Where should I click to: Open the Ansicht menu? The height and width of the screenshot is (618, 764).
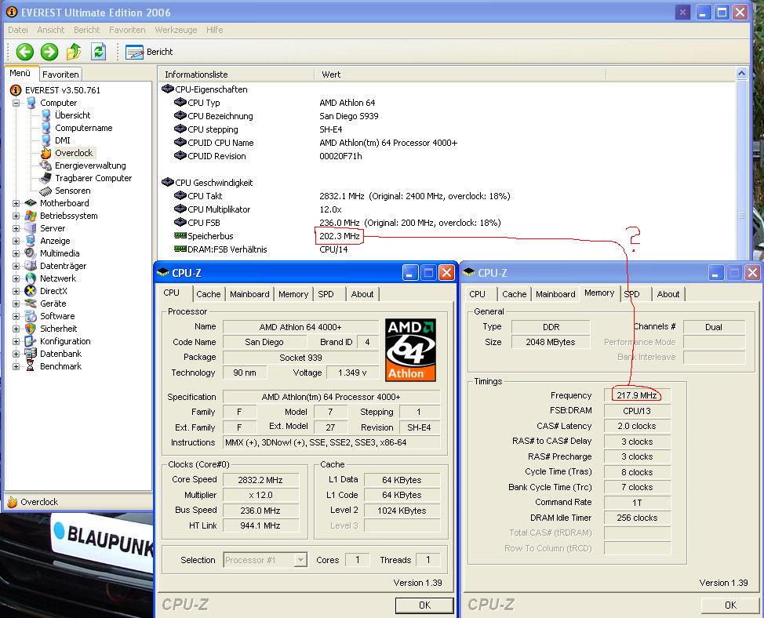(51, 30)
